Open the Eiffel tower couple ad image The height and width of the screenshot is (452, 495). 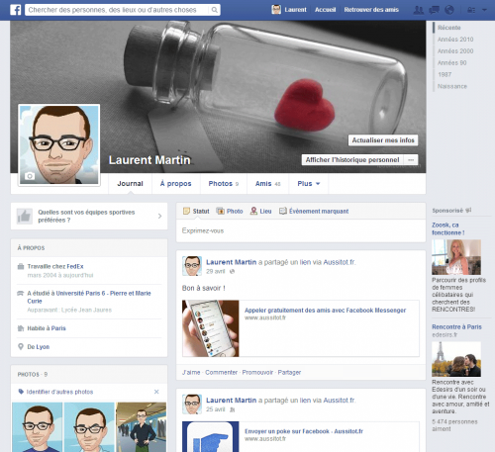[x=456, y=359]
